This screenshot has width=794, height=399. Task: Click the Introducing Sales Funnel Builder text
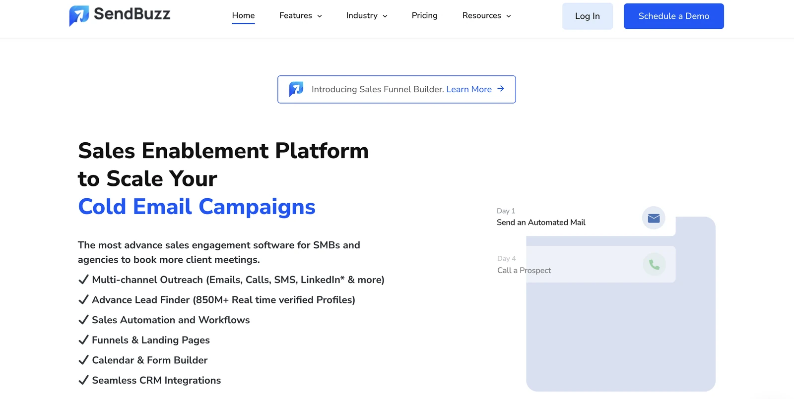pyautogui.click(x=378, y=89)
